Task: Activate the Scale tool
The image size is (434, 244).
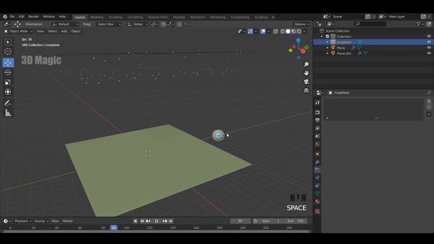Action: (x=8, y=82)
